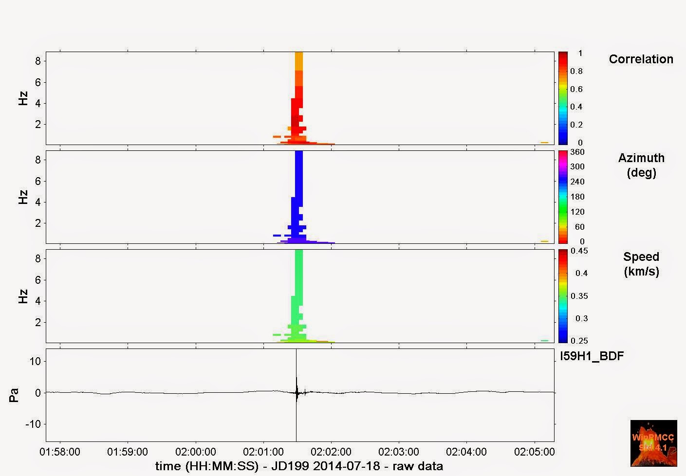Click the 02:01:00 time tick label
This screenshot has height=476, width=686.
click(x=263, y=452)
